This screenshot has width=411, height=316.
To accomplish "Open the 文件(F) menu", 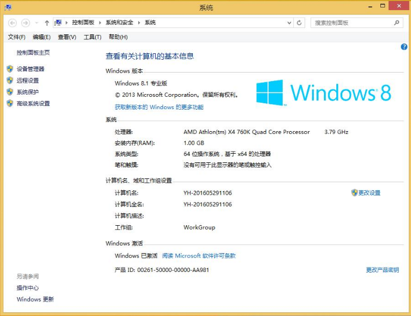I will click(17, 37).
